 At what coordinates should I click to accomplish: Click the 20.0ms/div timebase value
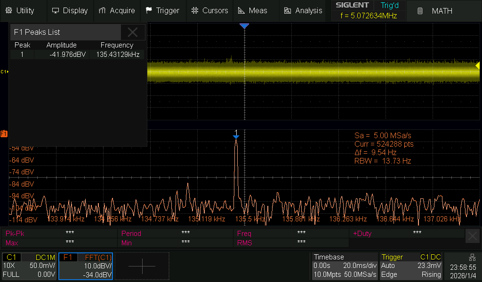point(360,266)
